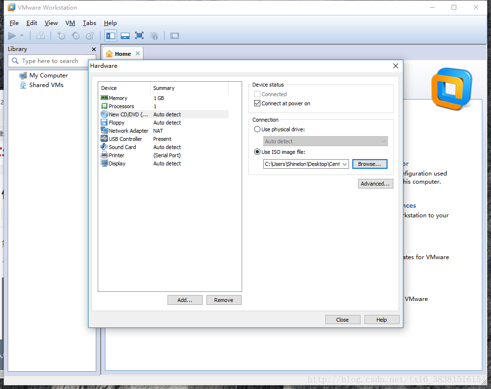This screenshot has width=491, height=389.
Task: Toggle the Connected checkbox
Action: (x=257, y=94)
